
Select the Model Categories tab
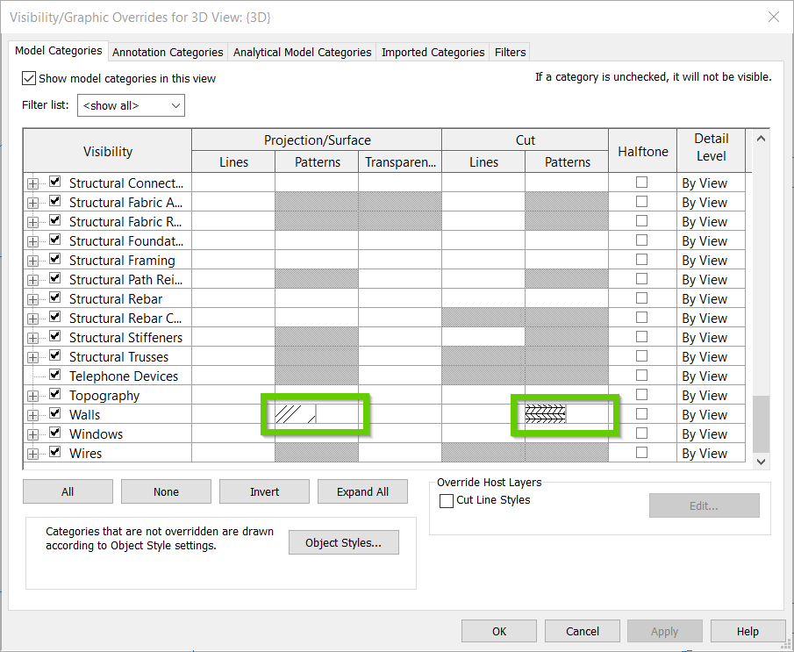coord(58,51)
